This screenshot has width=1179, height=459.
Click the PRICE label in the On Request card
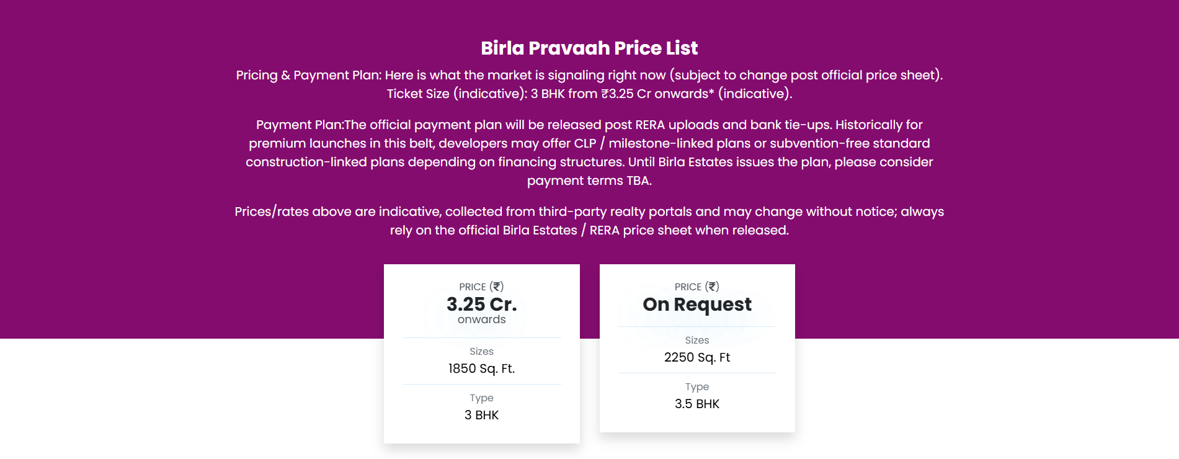[688, 287]
